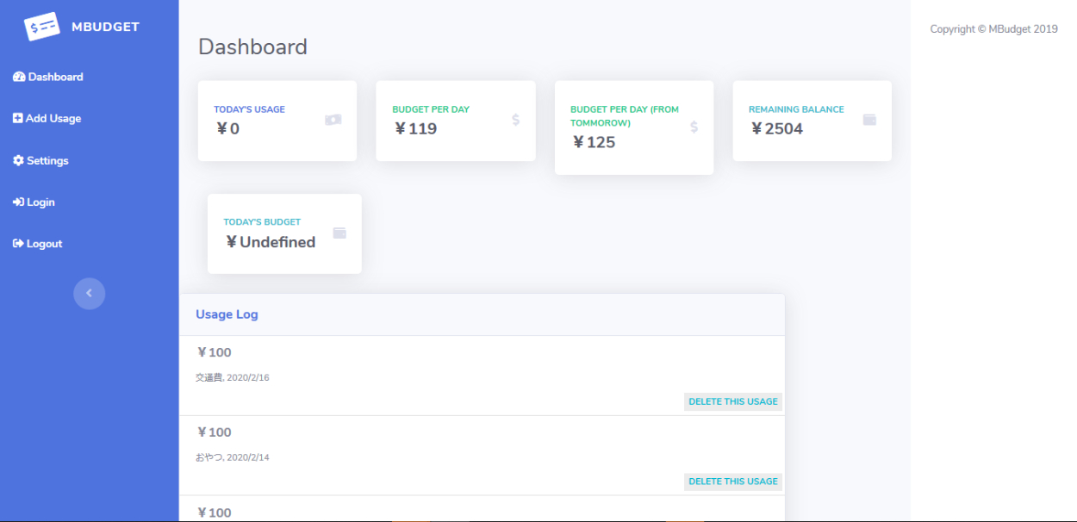
Task: Click the money bill icon in Today's Usage
Action: [x=333, y=120]
